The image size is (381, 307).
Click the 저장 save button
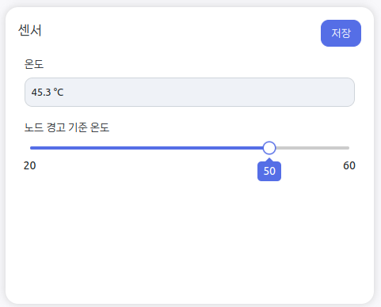pyautogui.click(x=341, y=33)
